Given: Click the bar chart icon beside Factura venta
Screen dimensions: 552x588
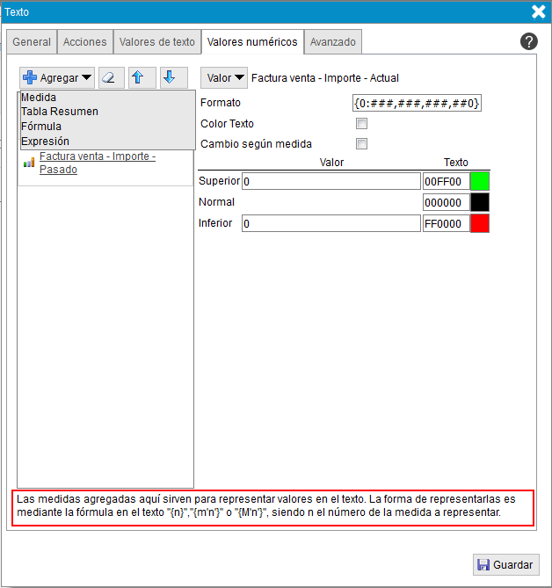Looking at the screenshot, I should click(29, 163).
